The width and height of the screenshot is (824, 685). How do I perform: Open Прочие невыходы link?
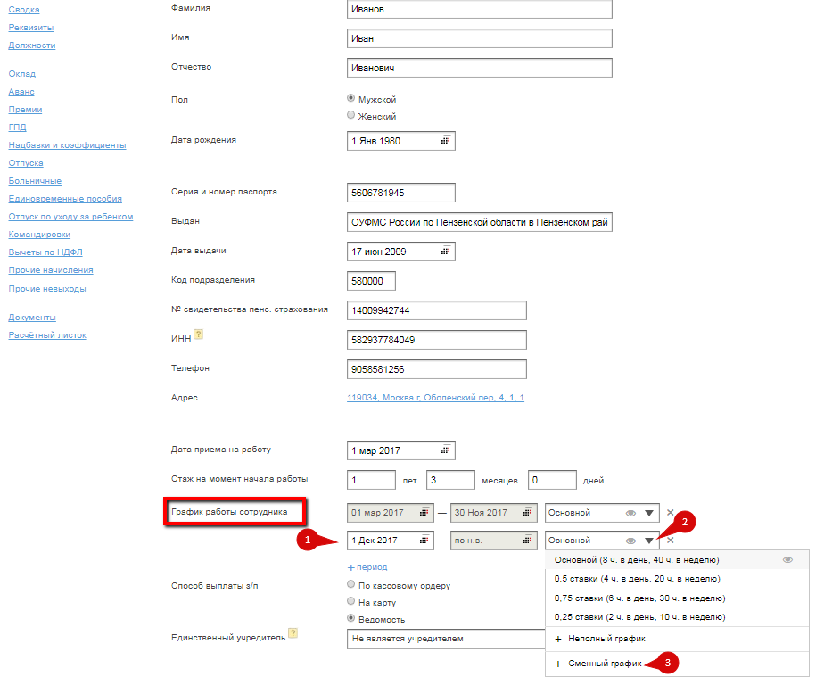click(x=47, y=289)
